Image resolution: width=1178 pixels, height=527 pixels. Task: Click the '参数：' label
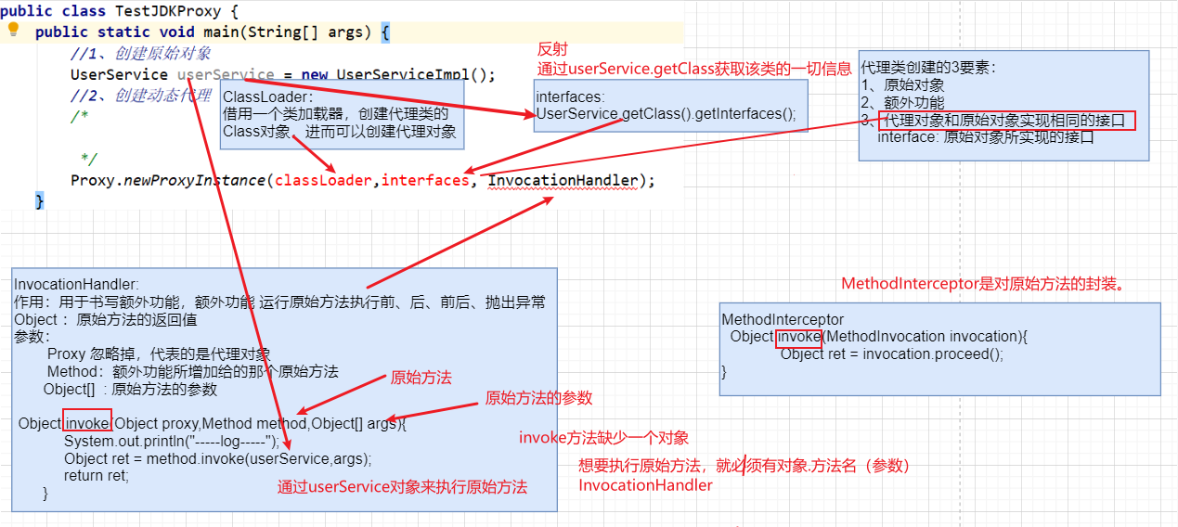32,336
